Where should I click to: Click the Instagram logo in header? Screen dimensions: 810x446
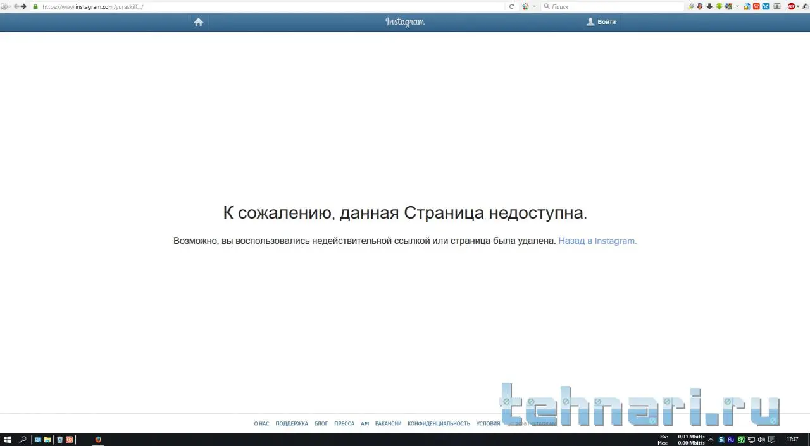[x=405, y=22]
